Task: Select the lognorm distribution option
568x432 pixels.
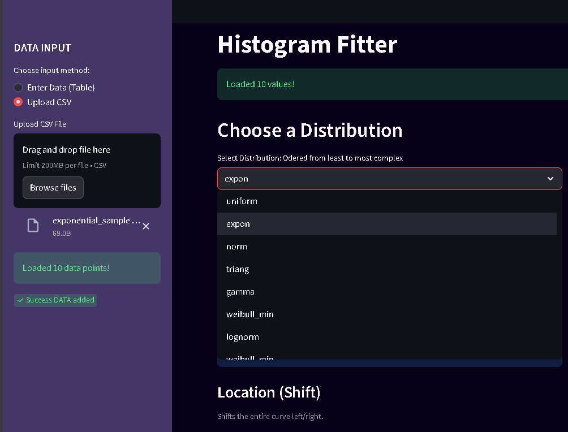Action: pyautogui.click(x=243, y=337)
